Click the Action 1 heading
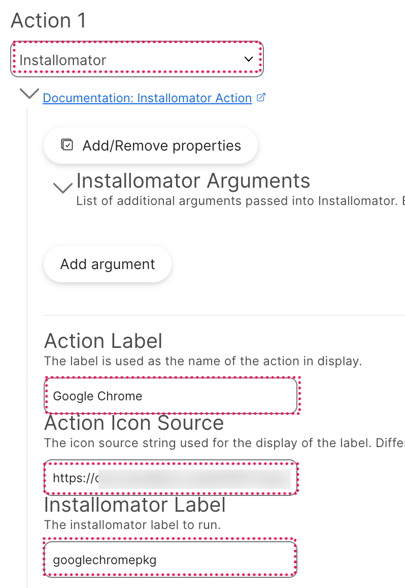The height and width of the screenshot is (588, 405). pyautogui.click(x=49, y=21)
